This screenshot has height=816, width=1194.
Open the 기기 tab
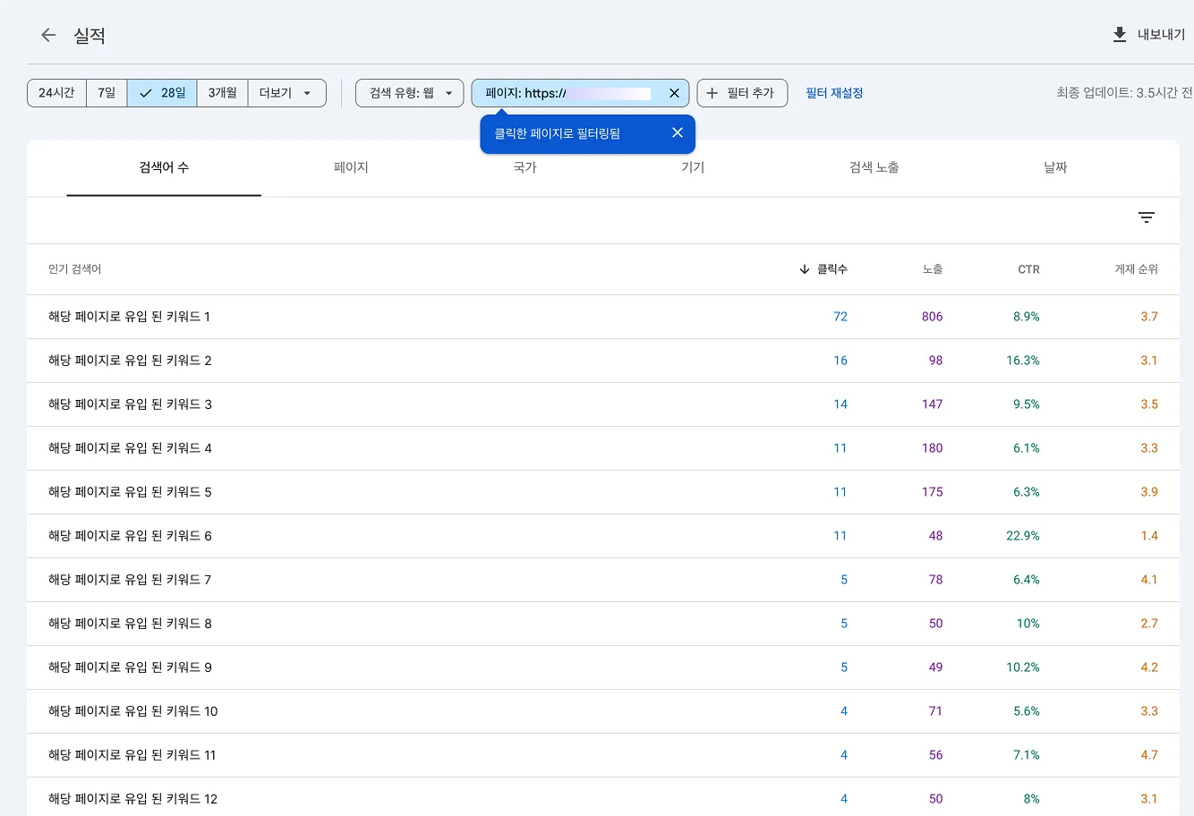click(x=692, y=167)
